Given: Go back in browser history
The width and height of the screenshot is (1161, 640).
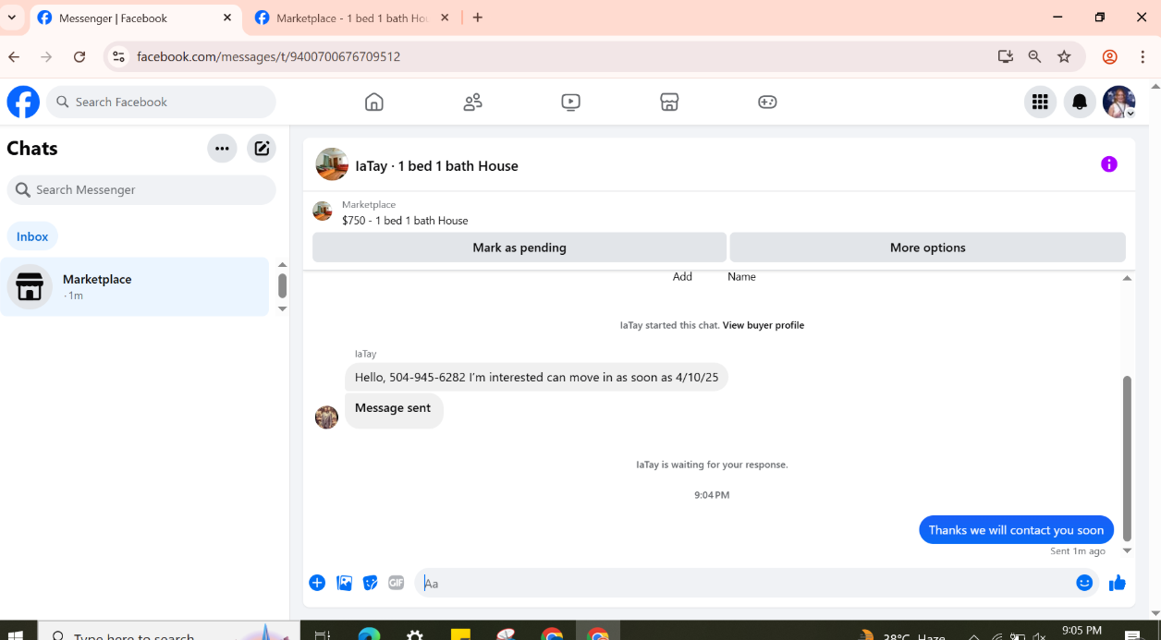Looking at the screenshot, I should coord(14,56).
